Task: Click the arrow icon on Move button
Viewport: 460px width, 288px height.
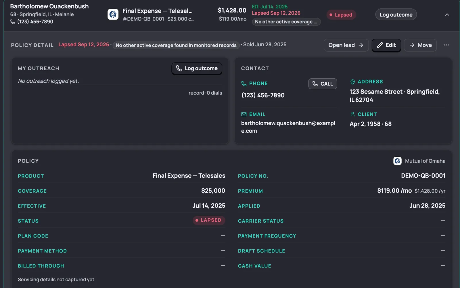Action: [412, 45]
